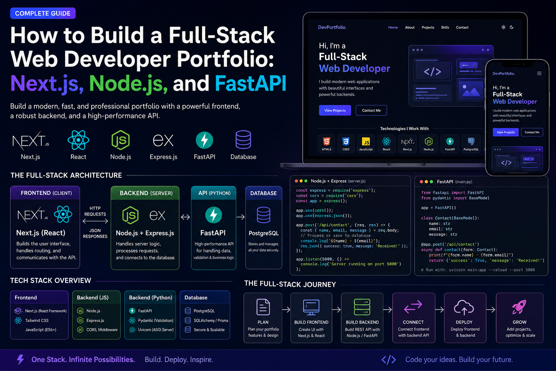
Task: Click 'One Stack. Infinite Possibilities.' in the footer
Action: (x=83, y=359)
